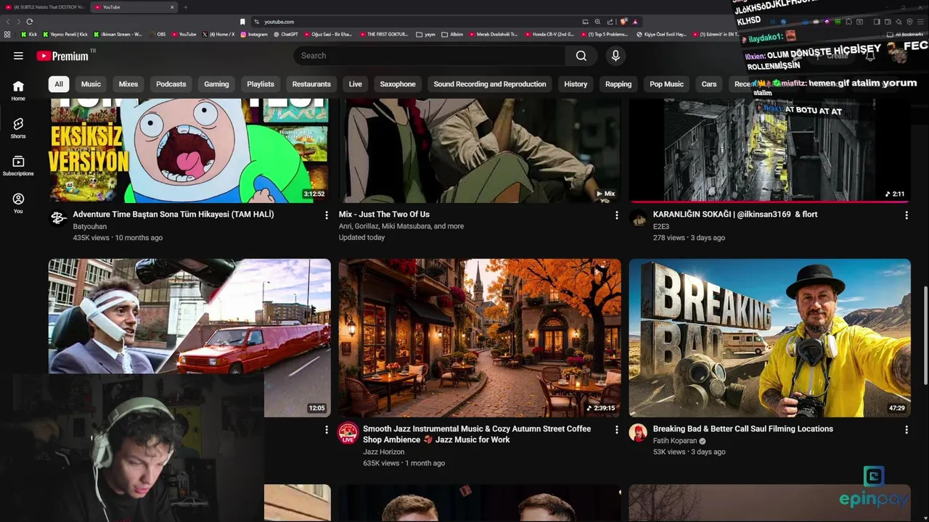Open Subscriptions in the sidebar

coord(18,166)
